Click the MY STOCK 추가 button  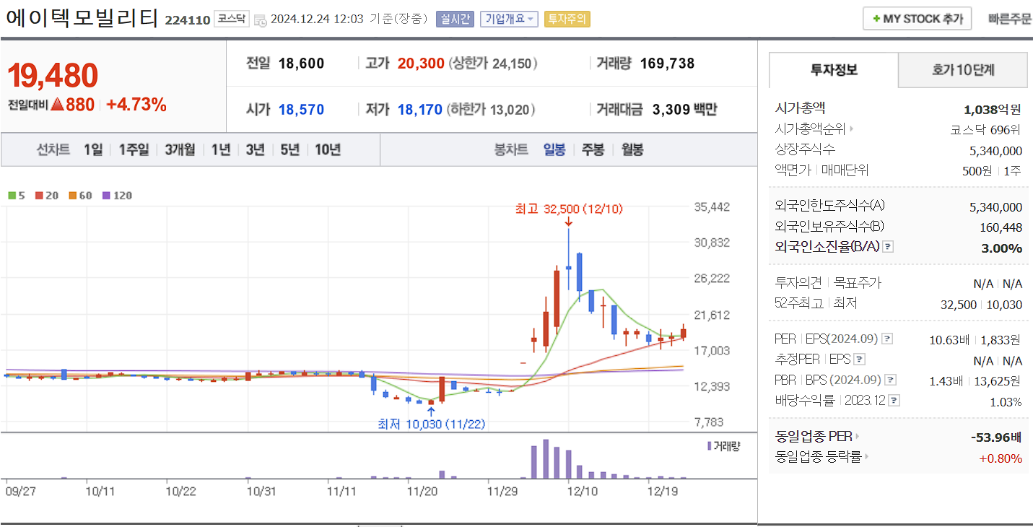(918, 18)
